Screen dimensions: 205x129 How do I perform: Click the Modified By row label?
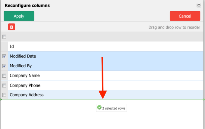[x=21, y=66]
